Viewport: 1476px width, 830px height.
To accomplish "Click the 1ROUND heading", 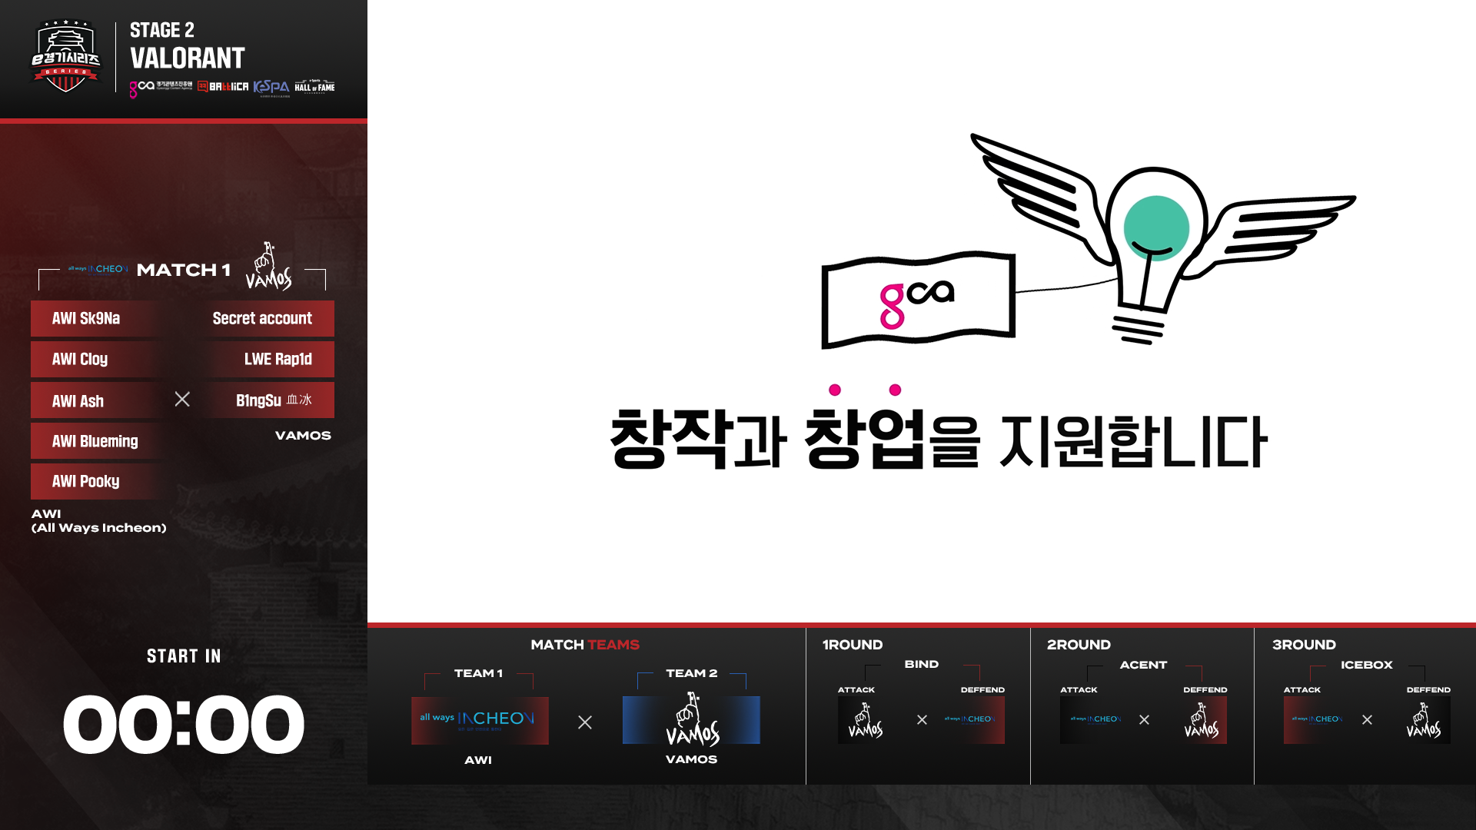I will click(853, 645).
